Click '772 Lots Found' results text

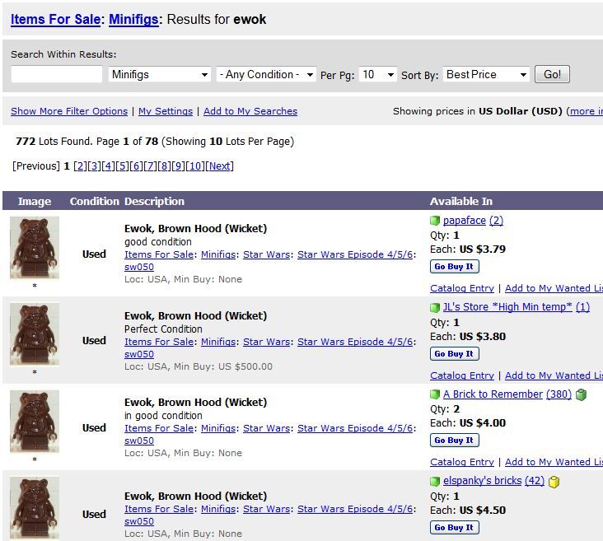tap(54, 142)
